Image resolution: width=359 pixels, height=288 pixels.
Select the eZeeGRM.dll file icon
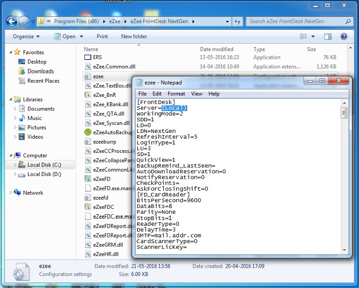[x=88, y=244]
